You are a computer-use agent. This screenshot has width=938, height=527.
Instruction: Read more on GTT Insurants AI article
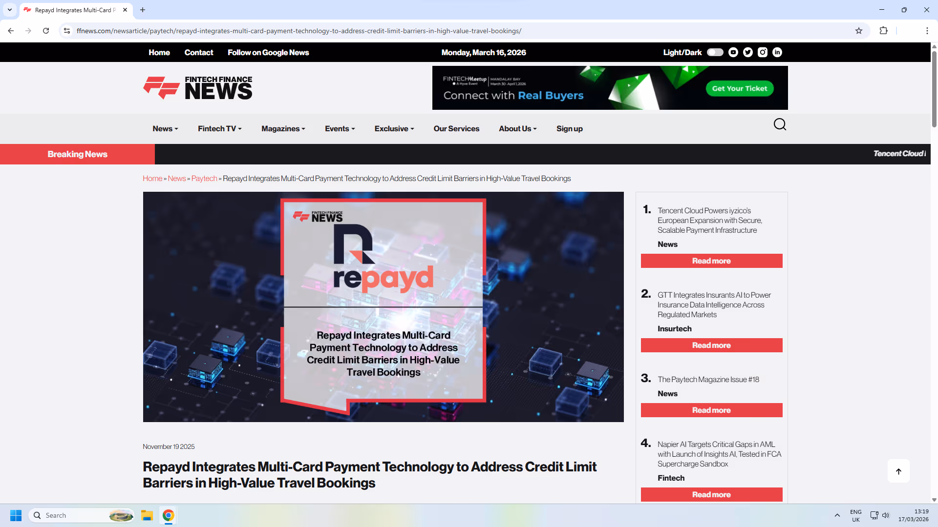pos(711,345)
